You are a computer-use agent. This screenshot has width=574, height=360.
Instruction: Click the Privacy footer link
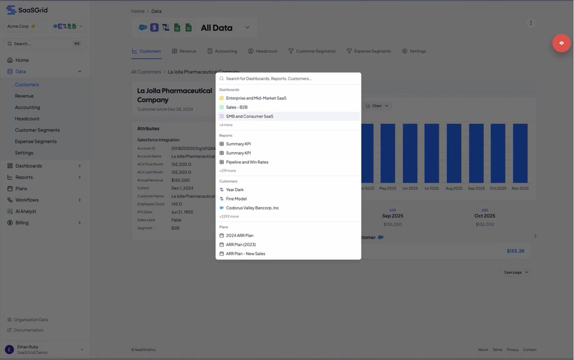tap(513, 350)
